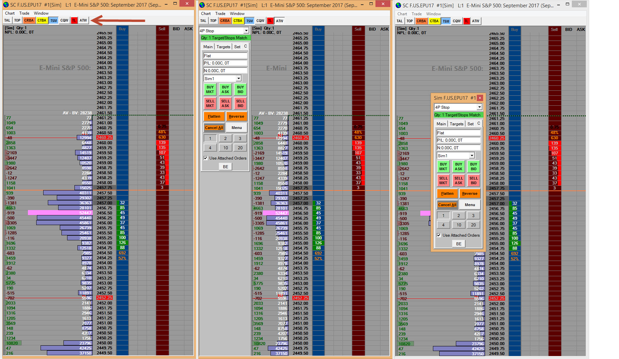Open the Trade menu in the left window

24,13
